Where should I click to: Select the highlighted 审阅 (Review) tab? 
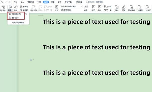(x=46, y=2)
